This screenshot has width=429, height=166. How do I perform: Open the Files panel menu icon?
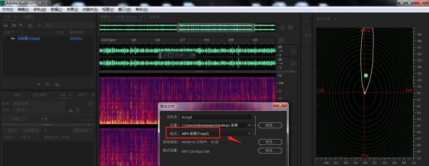15,17
